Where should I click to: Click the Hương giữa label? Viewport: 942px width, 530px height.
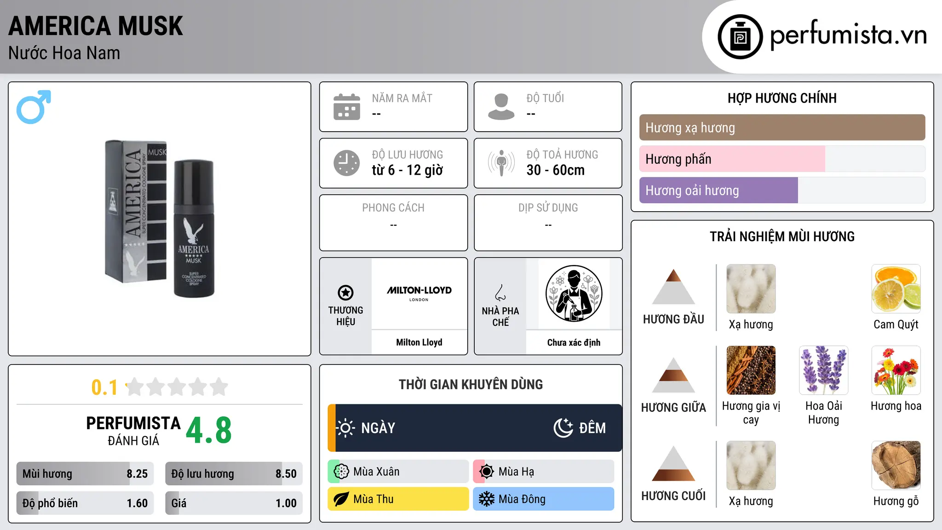673,408
